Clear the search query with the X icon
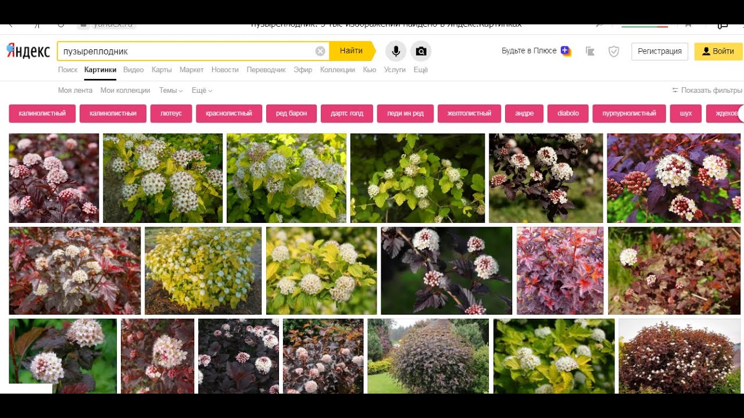Image resolution: width=744 pixels, height=418 pixels. (320, 51)
